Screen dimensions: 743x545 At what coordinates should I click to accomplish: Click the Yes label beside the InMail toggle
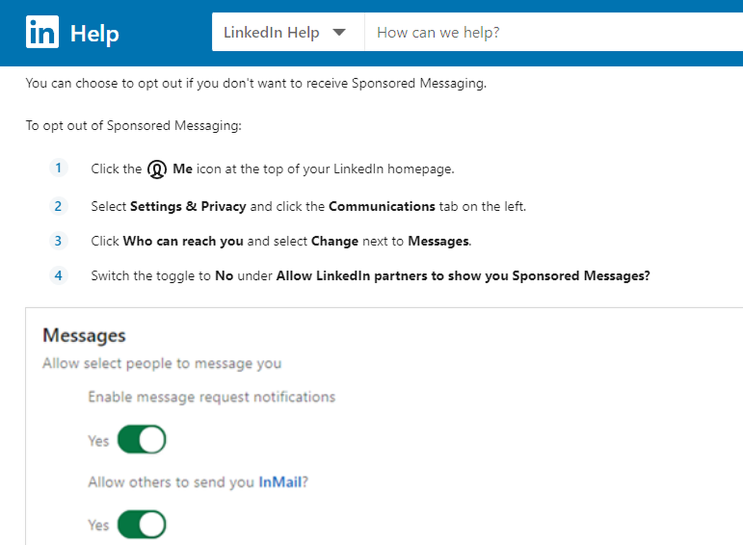tap(98, 525)
